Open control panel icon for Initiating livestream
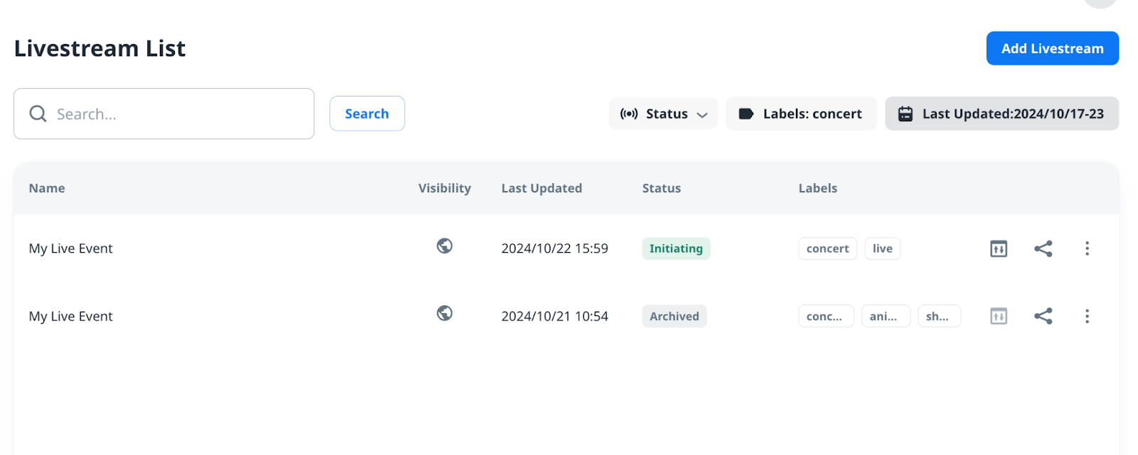The image size is (1138, 455). (999, 248)
